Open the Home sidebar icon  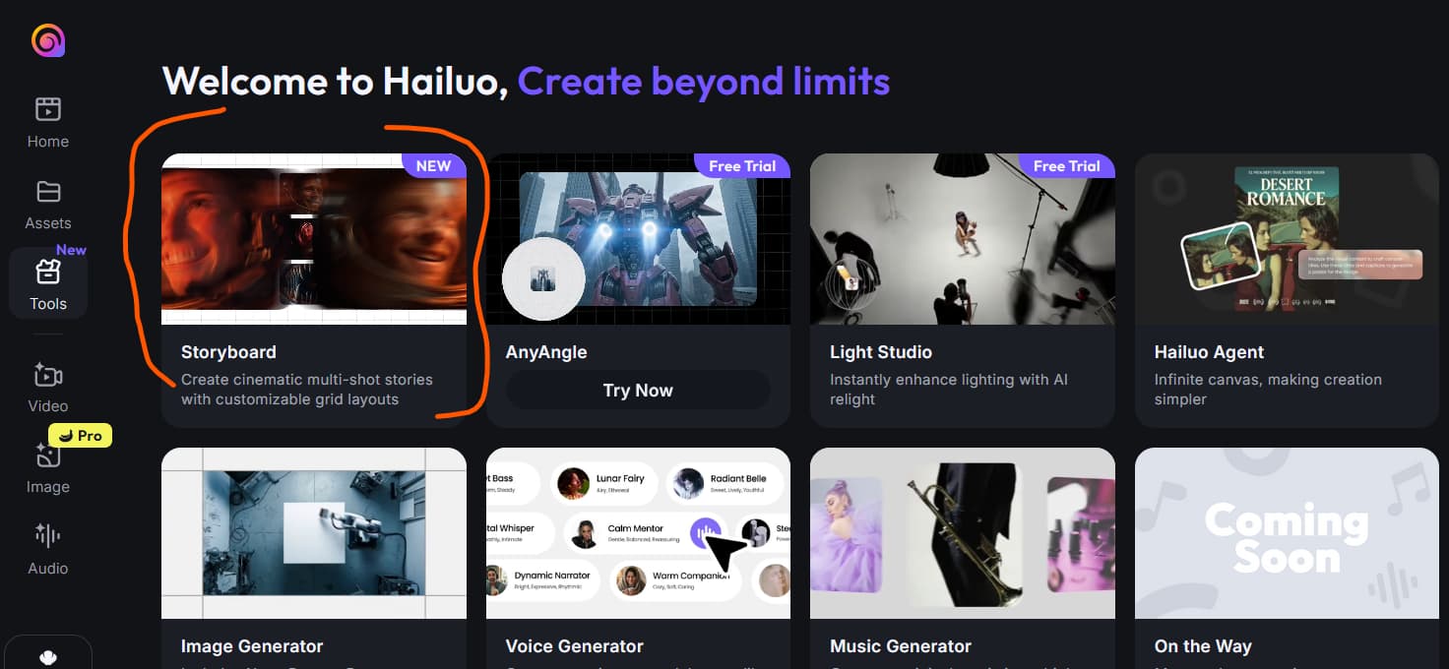(x=47, y=109)
